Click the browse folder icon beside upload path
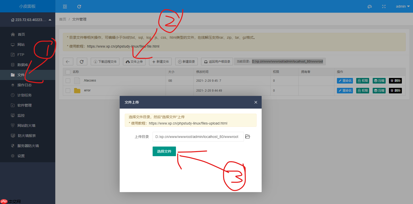Viewport: 413px width, 204px height. 248,137
